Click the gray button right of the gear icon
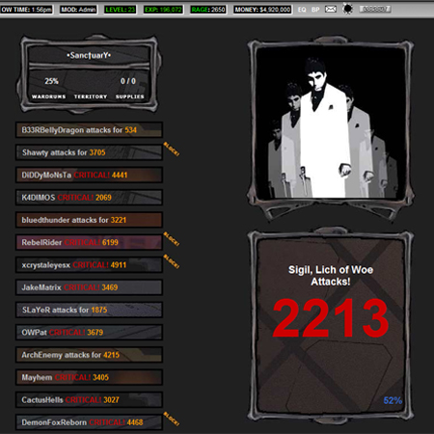The height and width of the screenshot is (434, 434). [x=375, y=9]
